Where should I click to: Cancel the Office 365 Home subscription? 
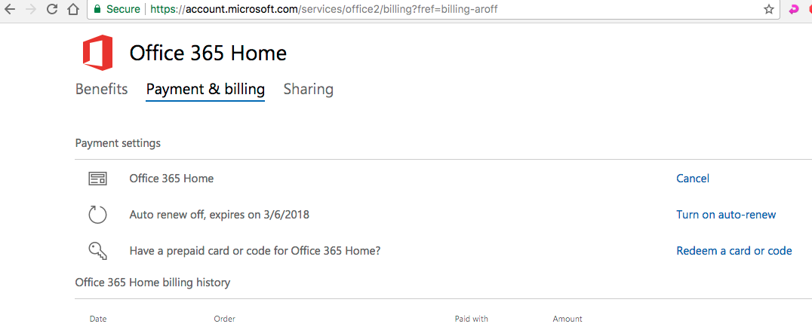tap(692, 179)
